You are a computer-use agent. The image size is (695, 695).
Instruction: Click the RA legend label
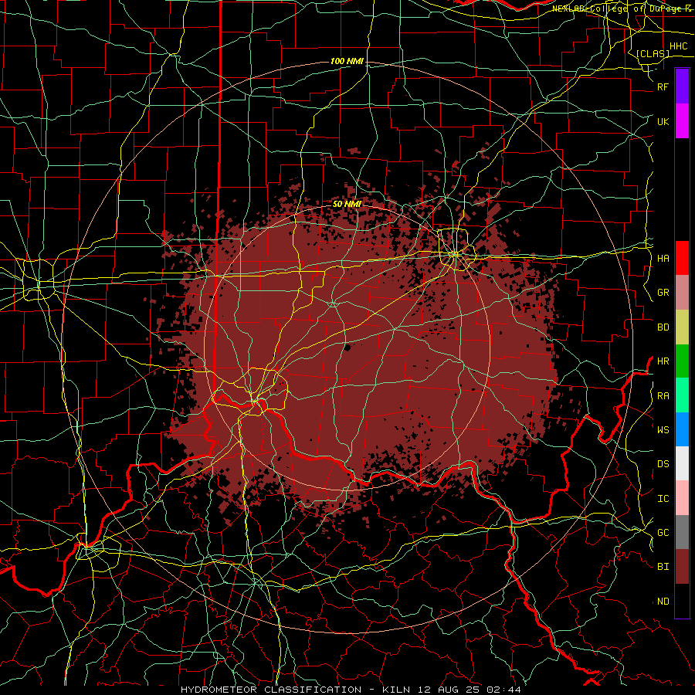coord(663,396)
